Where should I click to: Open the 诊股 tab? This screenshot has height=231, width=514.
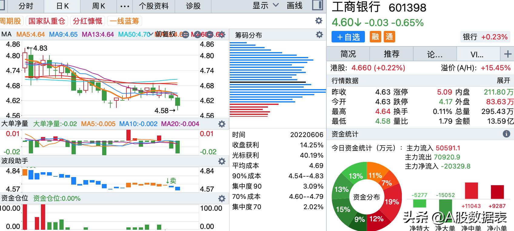(193, 6)
